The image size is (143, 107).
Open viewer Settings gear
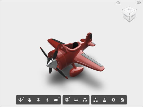tap(113, 100)
